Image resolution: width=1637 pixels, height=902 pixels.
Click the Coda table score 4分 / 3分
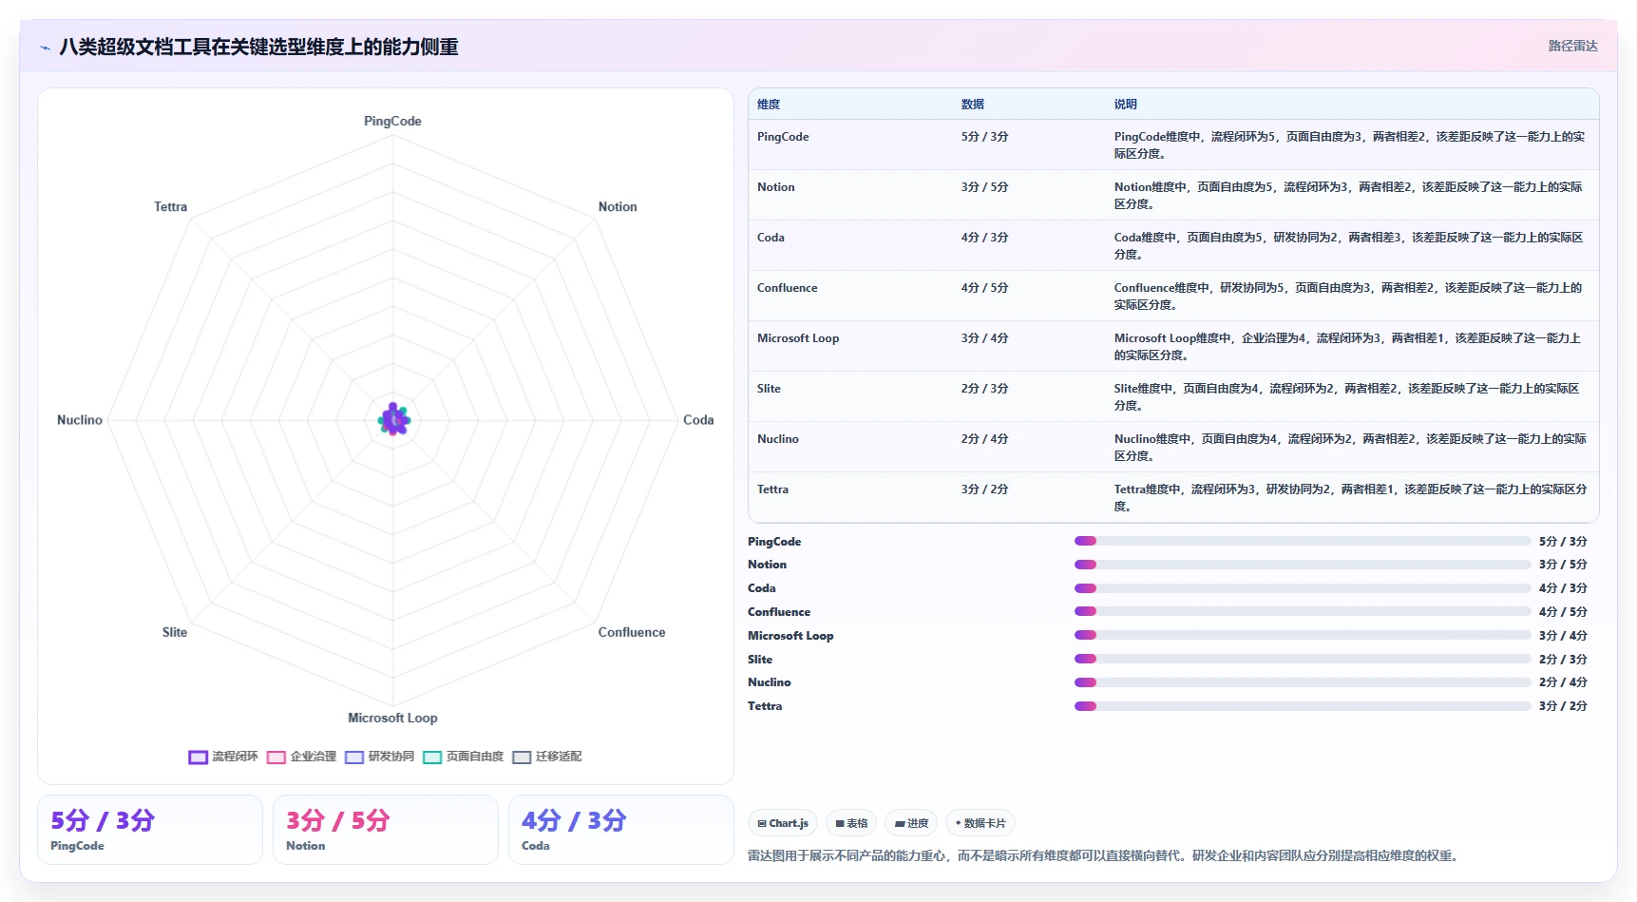click(x=984, y=238)
